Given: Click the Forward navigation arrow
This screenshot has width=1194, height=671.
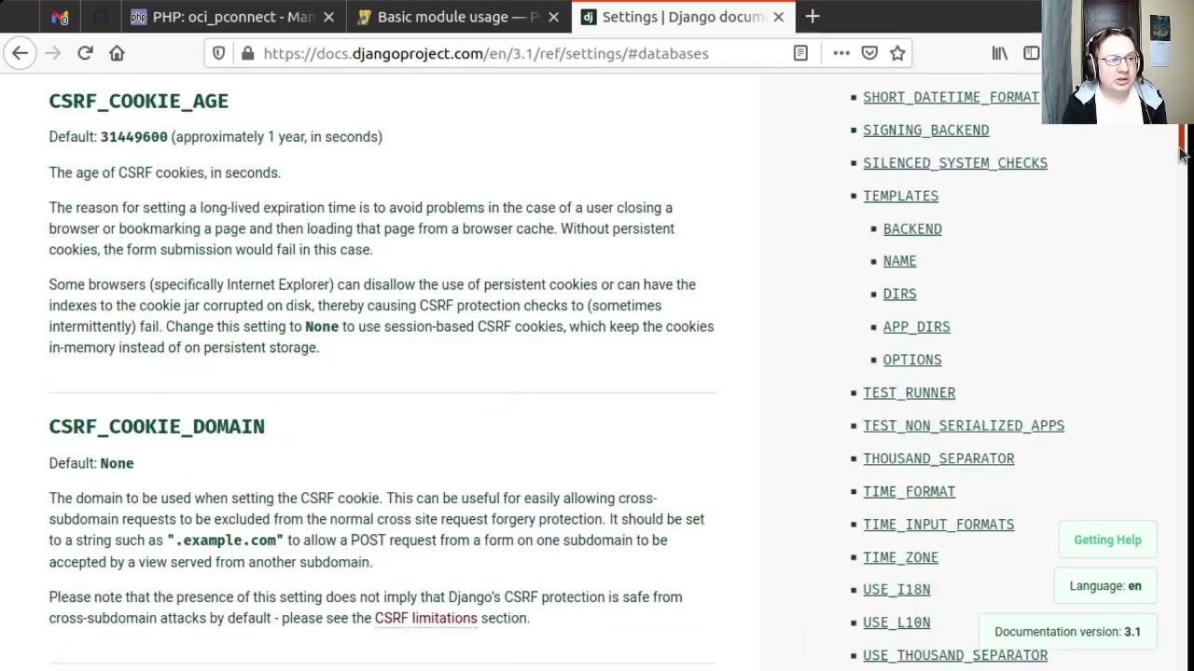Looking at the screenshot, I should click(x=53, y=53).
